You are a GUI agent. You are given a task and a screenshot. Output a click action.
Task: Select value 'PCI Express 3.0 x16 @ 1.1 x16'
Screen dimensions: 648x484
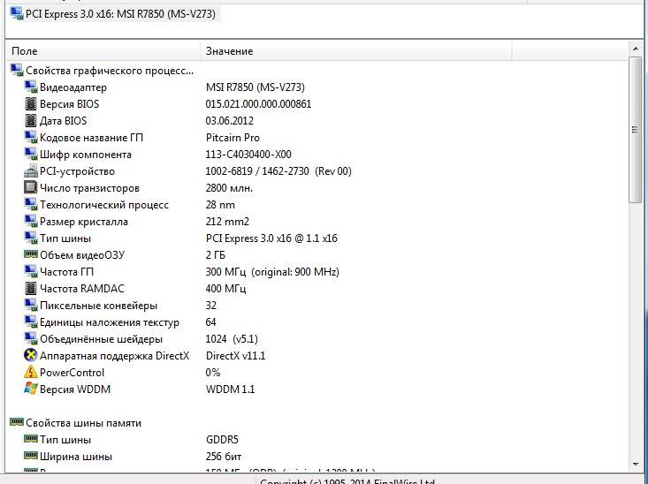click(x=271, y=238)
